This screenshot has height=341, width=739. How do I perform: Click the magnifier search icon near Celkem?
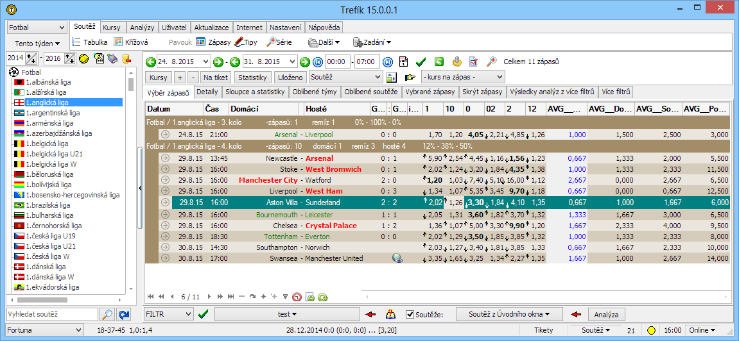(492, 62)
